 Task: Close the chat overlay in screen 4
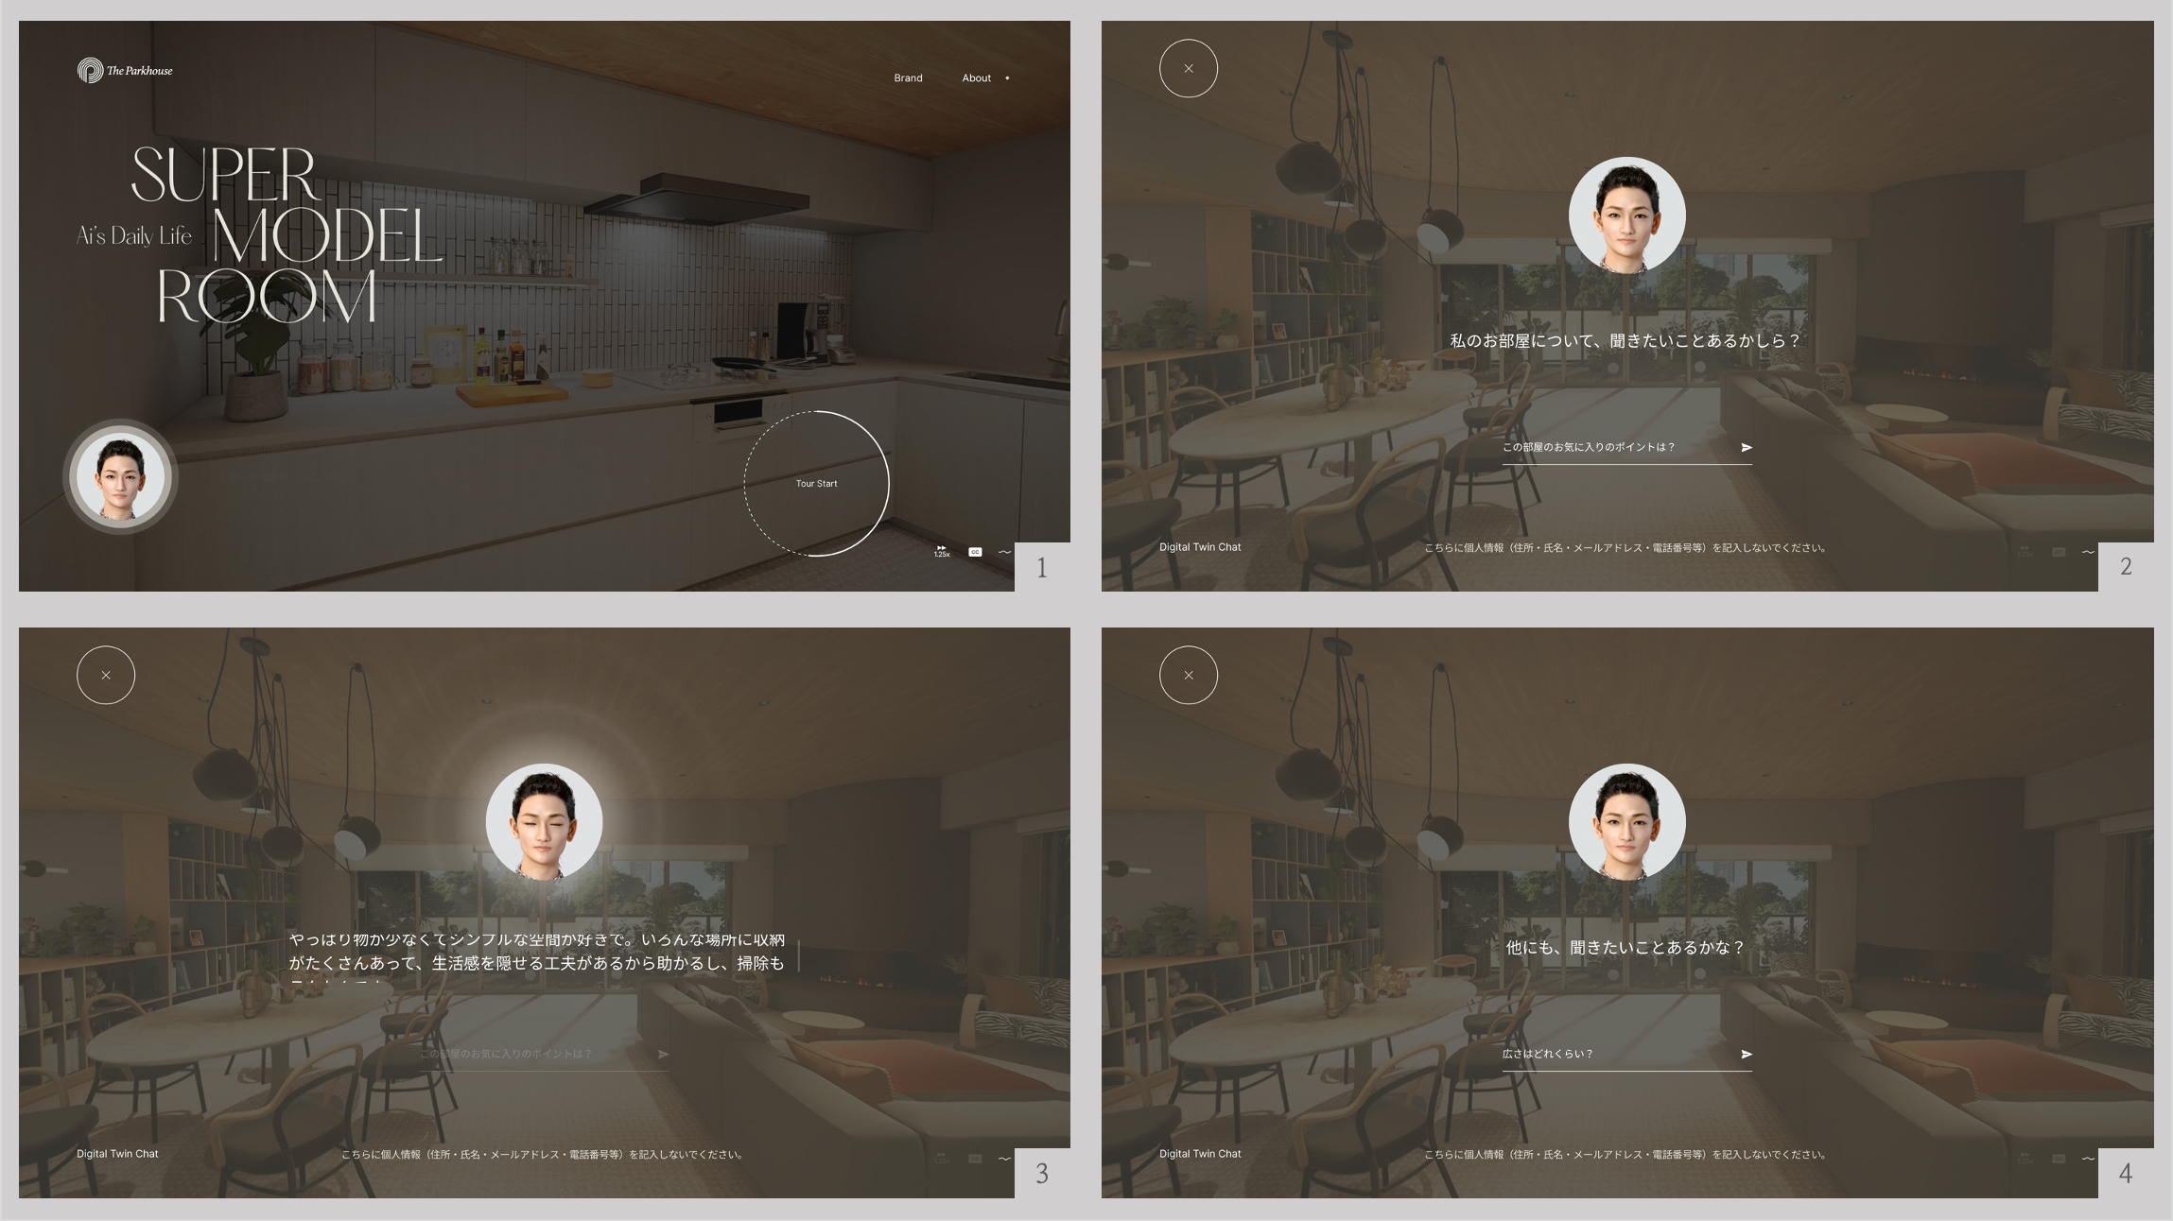pos(1188,675)
